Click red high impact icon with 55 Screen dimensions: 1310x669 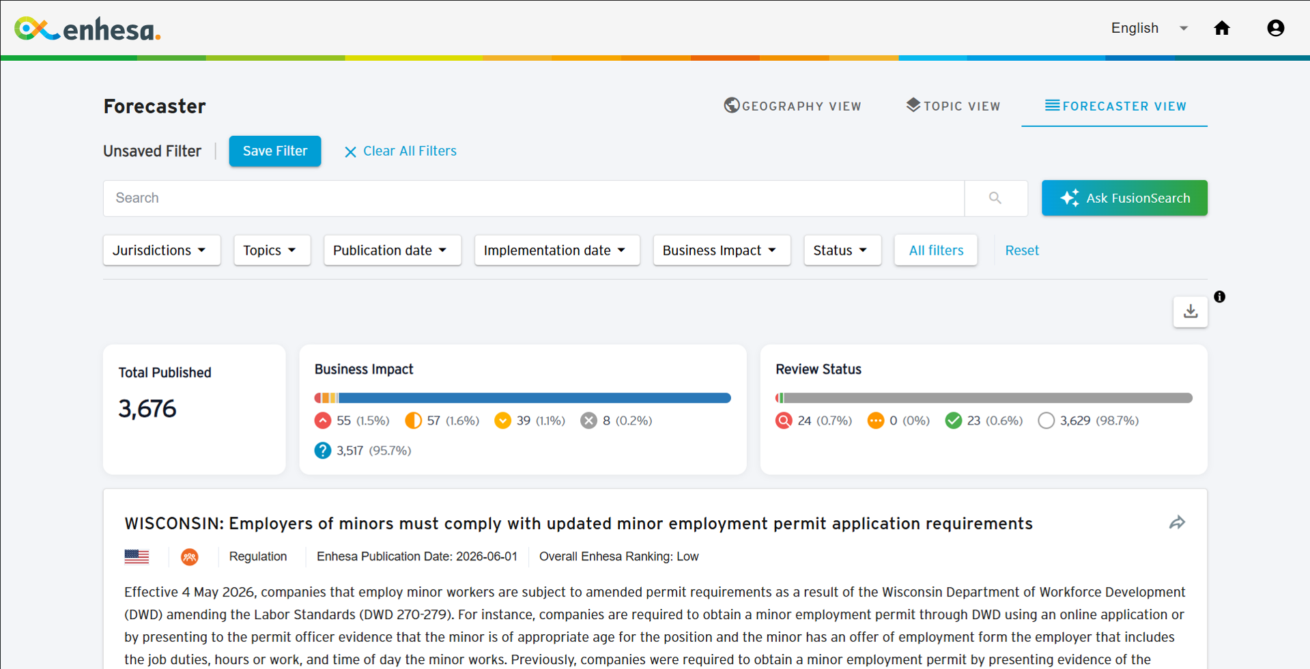click(323, 421)
